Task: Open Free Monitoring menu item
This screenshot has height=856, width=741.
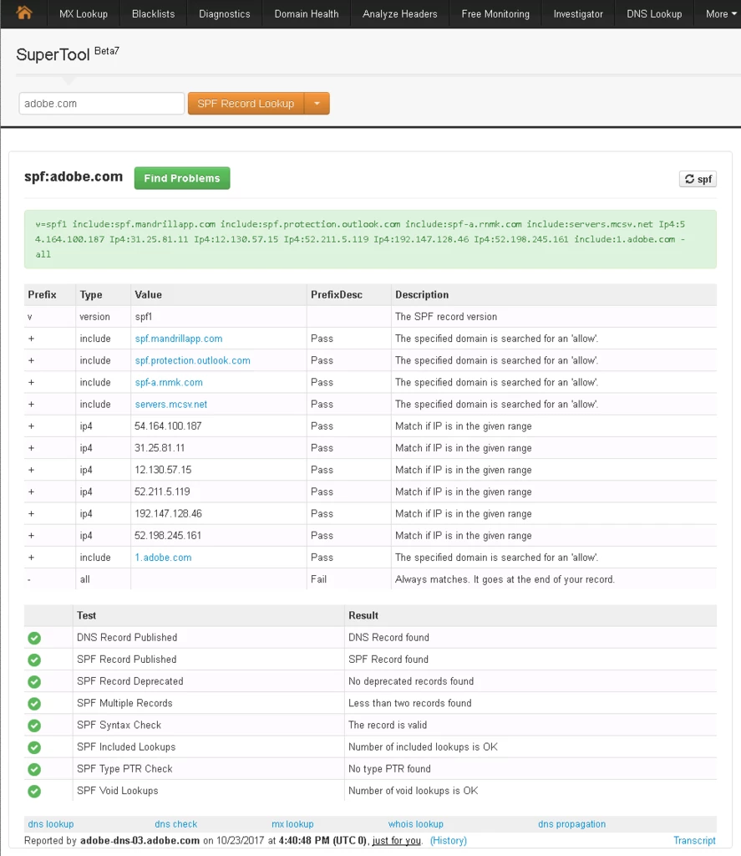Action: 495,13
